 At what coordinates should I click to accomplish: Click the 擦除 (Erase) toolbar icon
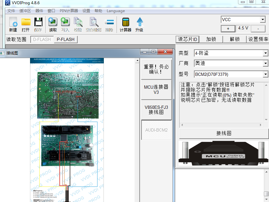(109, 24)
